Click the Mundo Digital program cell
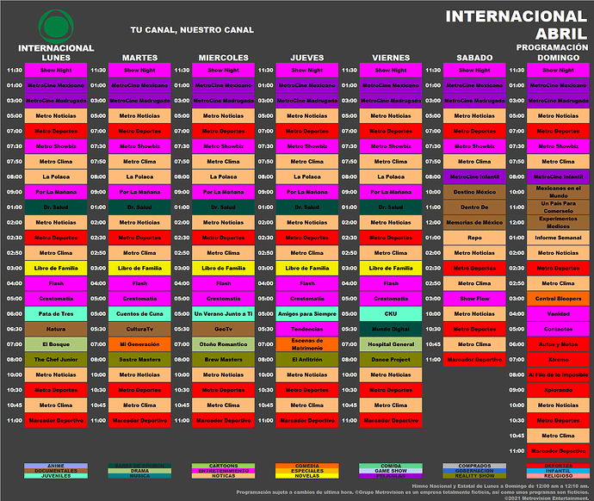594x501 pixels. point(391,329)
